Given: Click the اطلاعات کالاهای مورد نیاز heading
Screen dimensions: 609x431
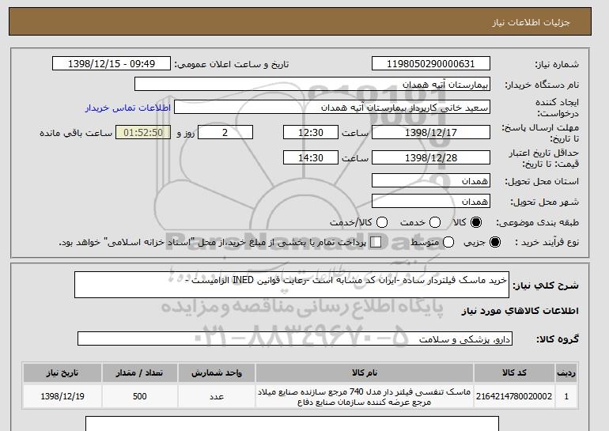Looking at the screenshot, I should [520, 311].
